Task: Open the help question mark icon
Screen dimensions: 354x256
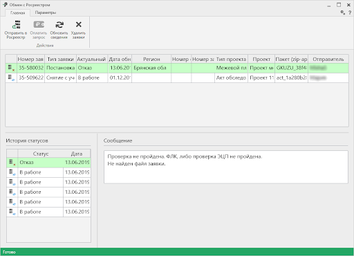Action: tap(350, 12)
